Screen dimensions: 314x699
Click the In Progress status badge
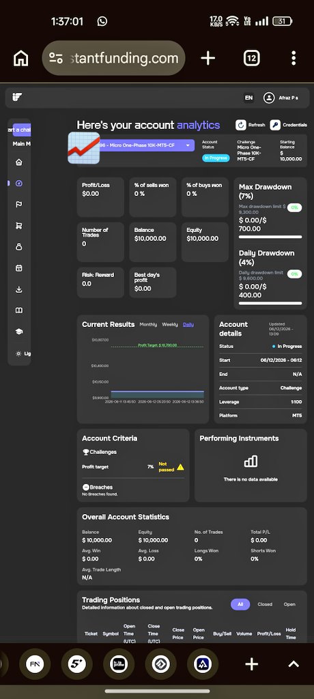216,158
